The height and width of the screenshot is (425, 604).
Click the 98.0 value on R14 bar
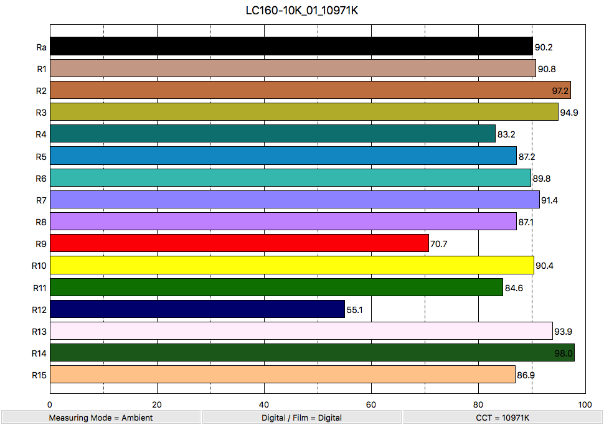(563, 353)
